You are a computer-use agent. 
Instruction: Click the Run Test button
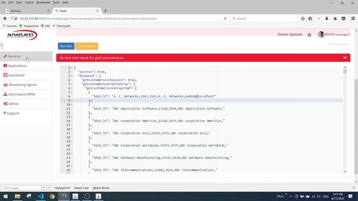click(66, 46)
